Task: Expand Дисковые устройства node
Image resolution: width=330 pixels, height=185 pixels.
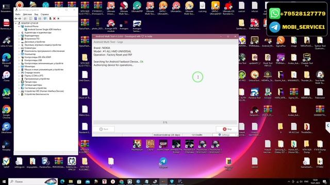Action: 19,42
